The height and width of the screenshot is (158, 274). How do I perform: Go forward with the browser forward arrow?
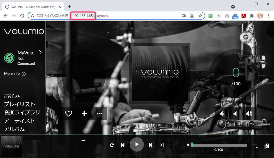(x=14, y=16)
